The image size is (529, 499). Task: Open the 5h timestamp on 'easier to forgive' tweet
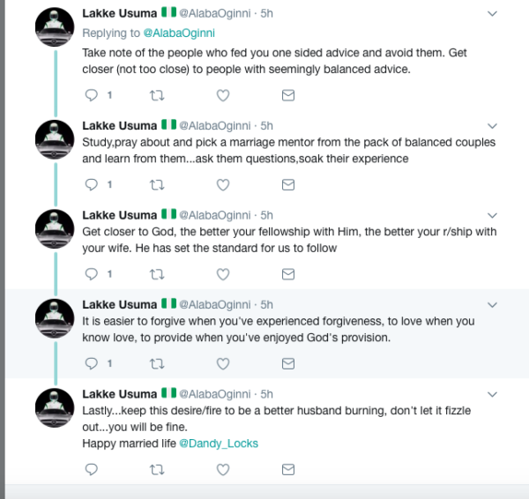point(266,305)
